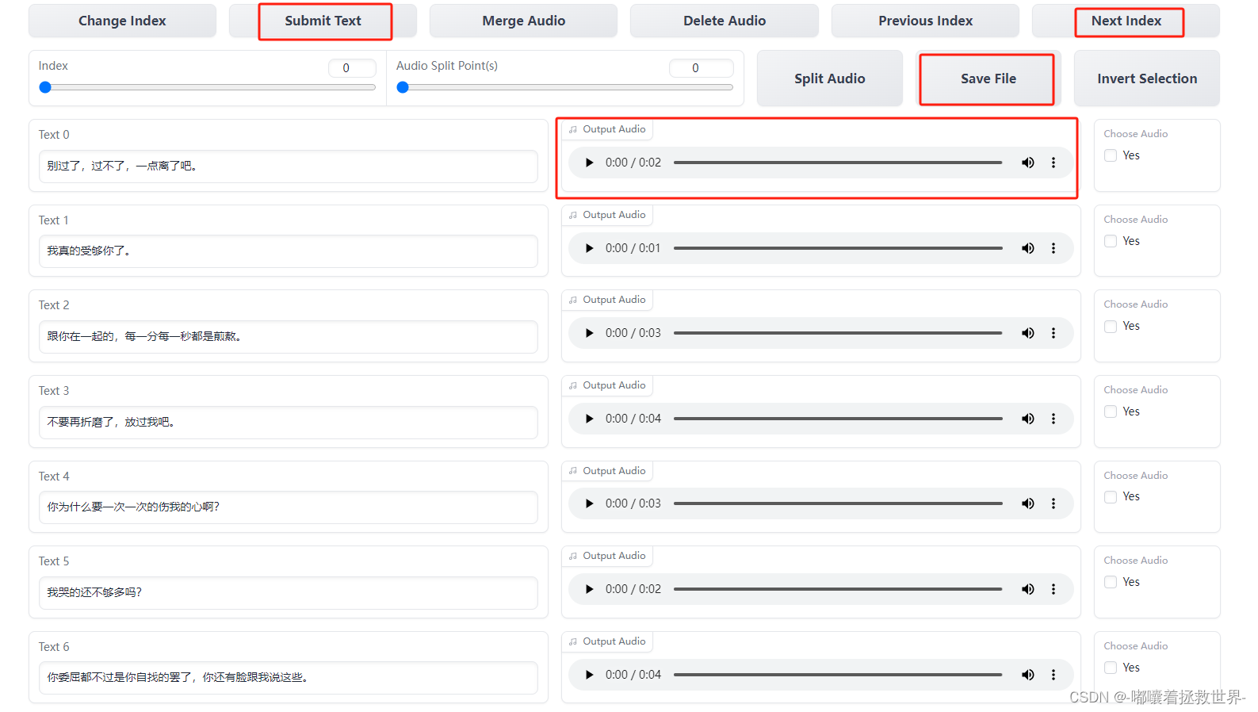1258x712 pixels.
Task: Click Merge Audio
Action: coord(523,21)
